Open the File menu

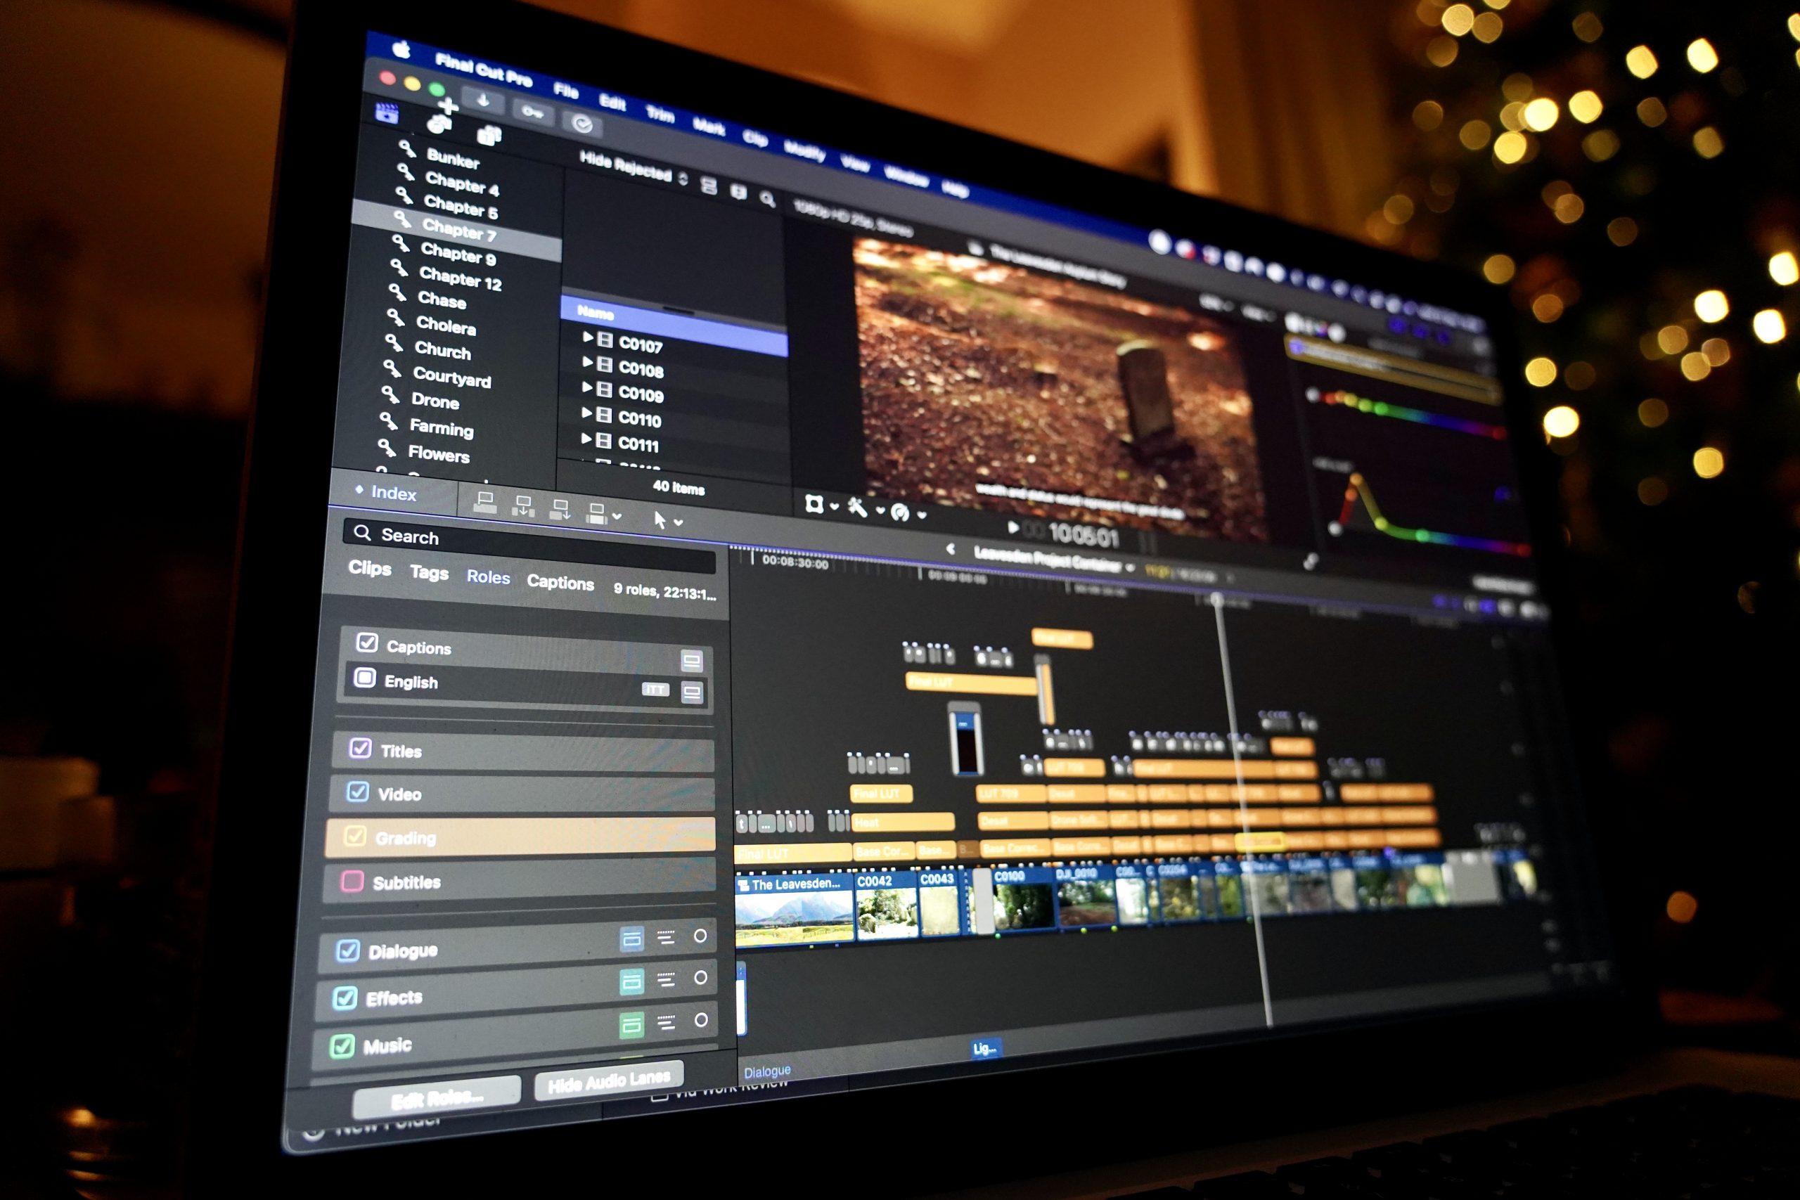click(x=565, y=91)
